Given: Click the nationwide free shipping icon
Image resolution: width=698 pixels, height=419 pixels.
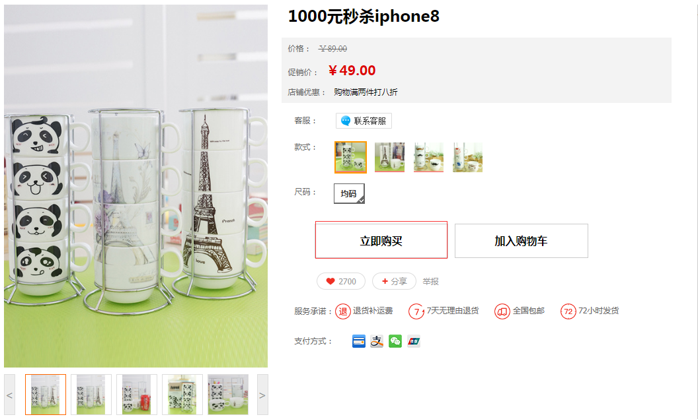Looking at the screenshot, I should click(502, 311).
